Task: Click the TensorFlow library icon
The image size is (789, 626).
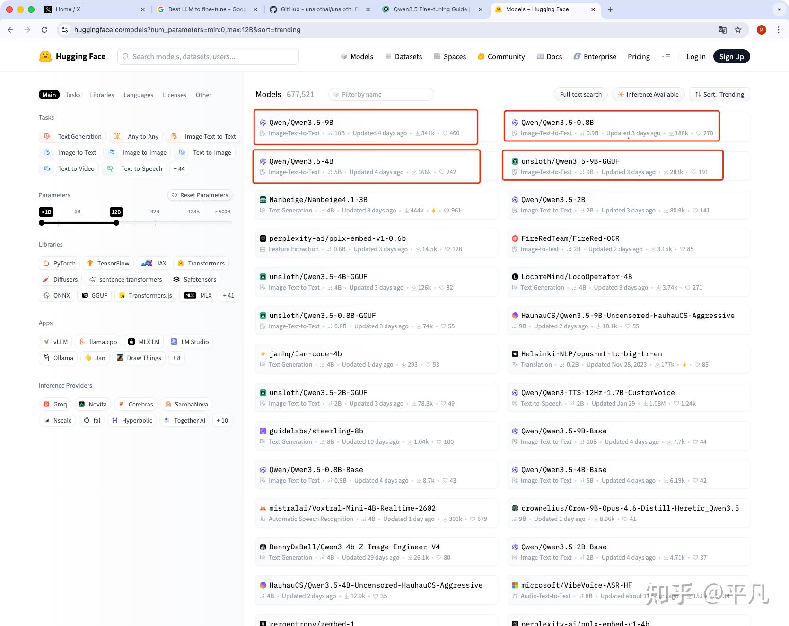Action: [90, 263]
